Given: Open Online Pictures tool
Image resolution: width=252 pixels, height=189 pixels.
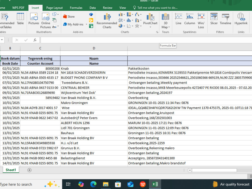Looking at the screenshot, I should pos(46,21).
